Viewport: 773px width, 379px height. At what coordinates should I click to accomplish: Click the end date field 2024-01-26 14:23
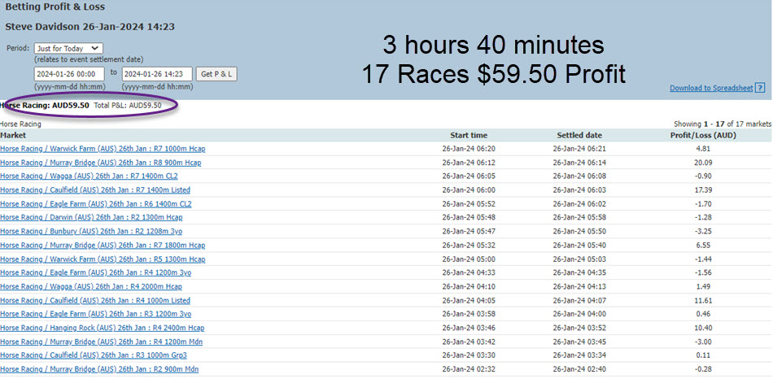pos(156,74)
